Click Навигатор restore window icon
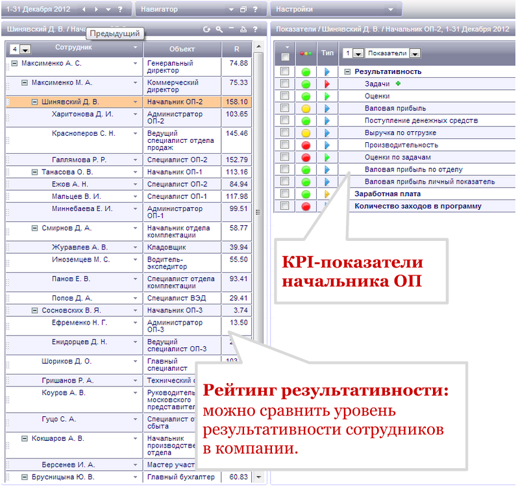Screen dimensions: 518x487 [x=243, y=10]
